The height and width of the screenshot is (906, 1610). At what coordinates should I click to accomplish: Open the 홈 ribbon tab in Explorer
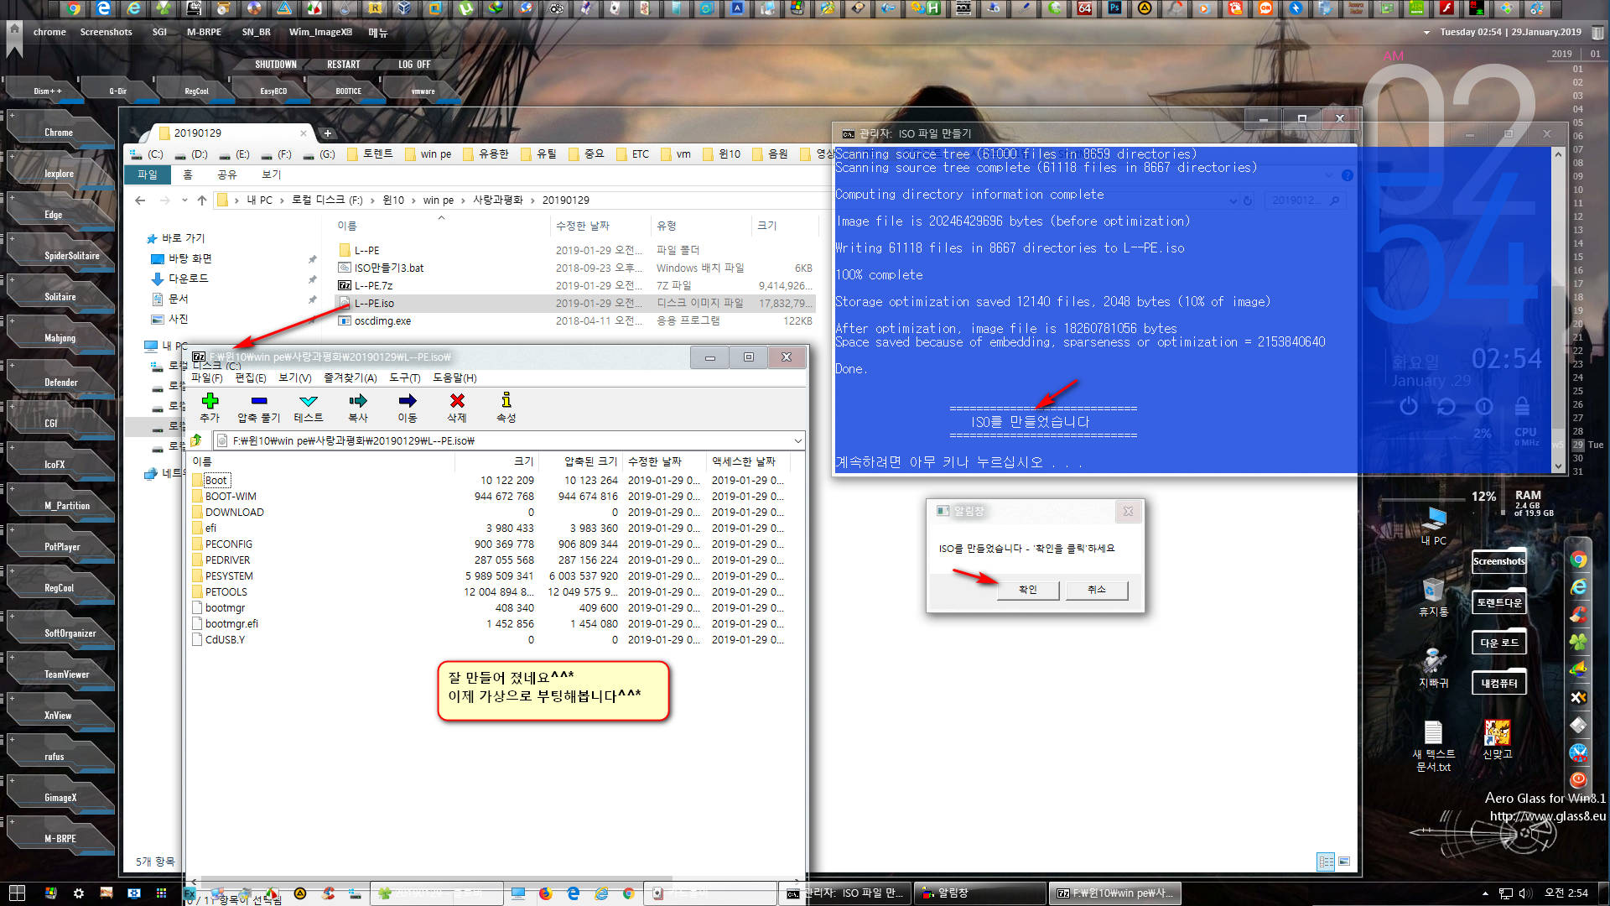[188, 174]
